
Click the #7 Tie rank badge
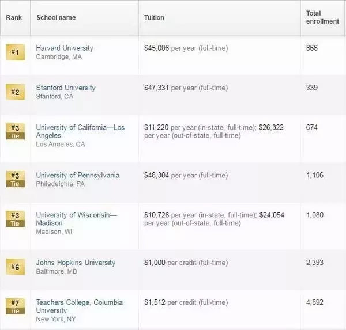[15, 306]
